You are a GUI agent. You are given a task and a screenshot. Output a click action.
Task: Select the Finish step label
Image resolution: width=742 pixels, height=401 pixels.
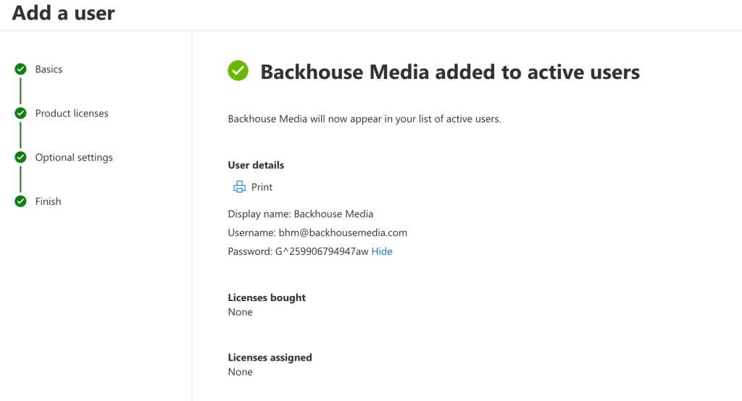coord(48,202)
